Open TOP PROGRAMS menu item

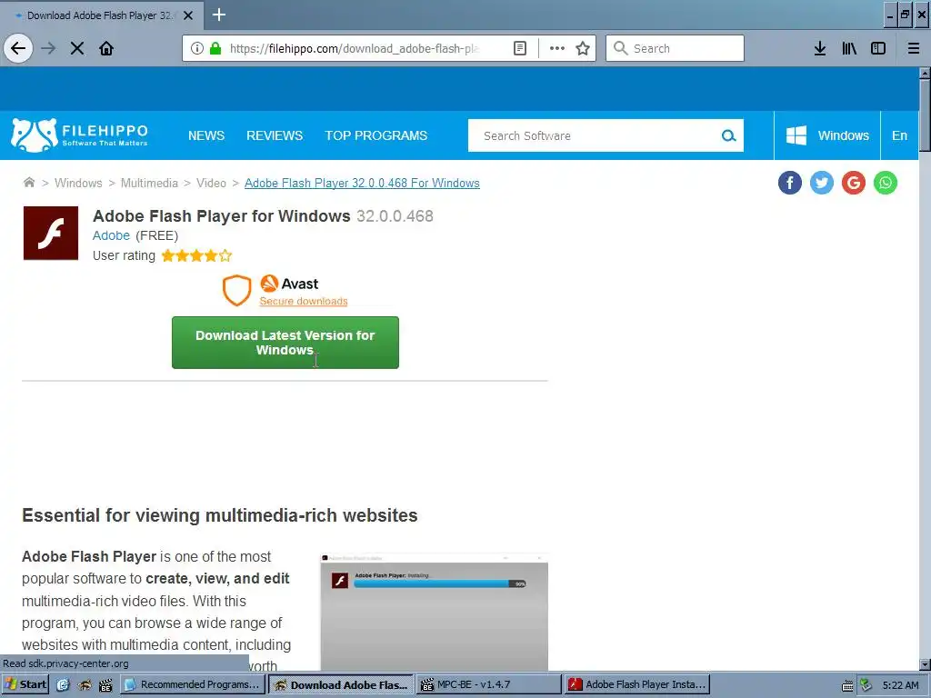point(375,135)
